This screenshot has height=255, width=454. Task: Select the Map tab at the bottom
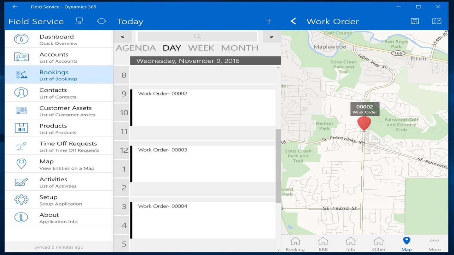point(406,244)
